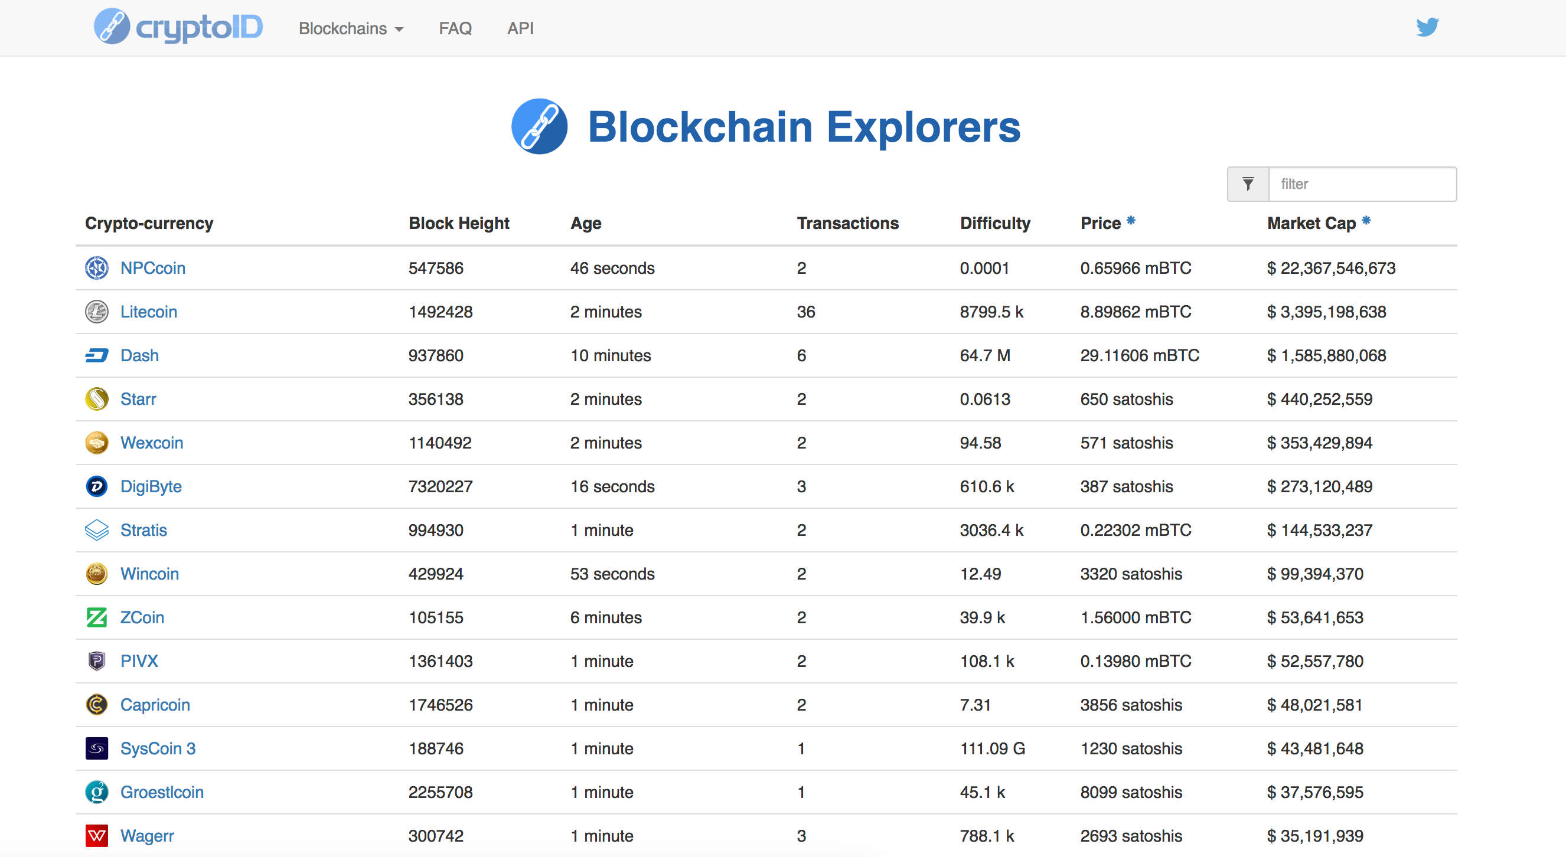
Task: Click the large Blockchain Explorers chain icon
Action: coord(539,126)
